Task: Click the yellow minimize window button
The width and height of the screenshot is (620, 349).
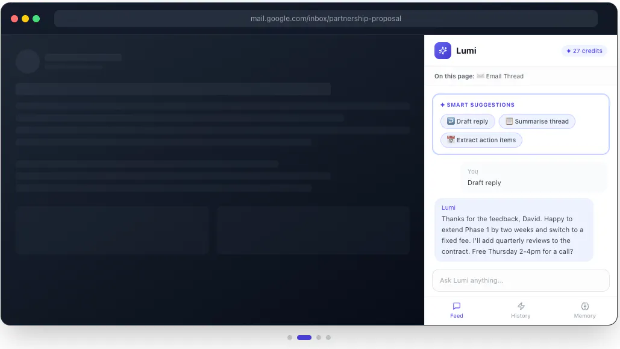Action: point(25,19)
